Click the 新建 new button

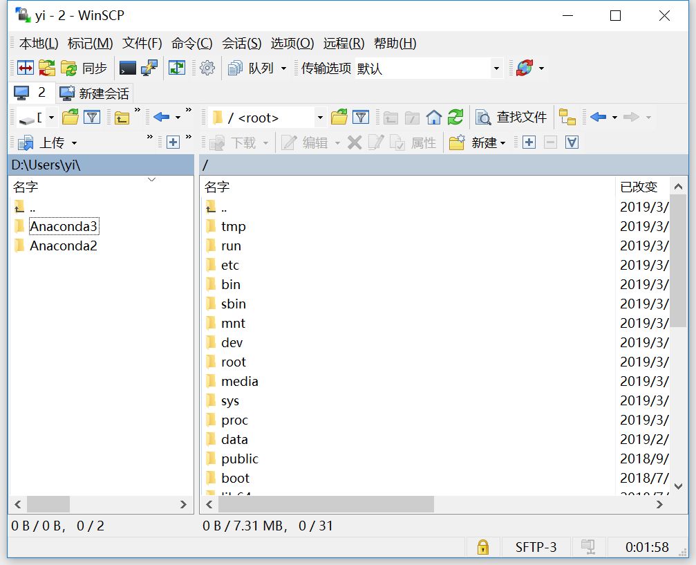pos(473,142)
